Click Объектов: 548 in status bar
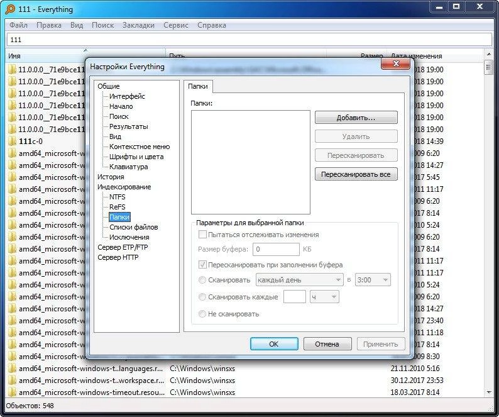Screen dimensions: 499x417 coord(30,406)
